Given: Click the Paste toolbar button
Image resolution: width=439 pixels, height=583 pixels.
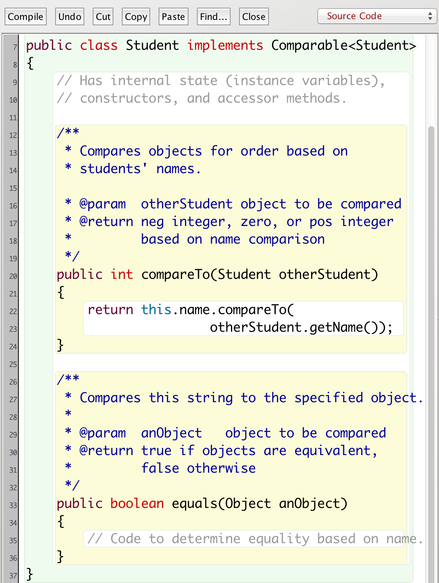Looking at the screenshot, I should pos(173,16).
